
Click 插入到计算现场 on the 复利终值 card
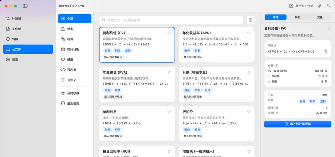point(113,57)
